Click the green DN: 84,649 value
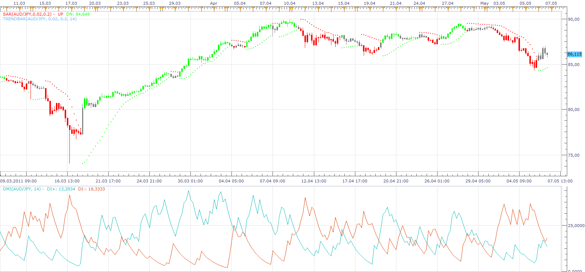Viewport: 585px width, 272px height. [x=78, y=14]
